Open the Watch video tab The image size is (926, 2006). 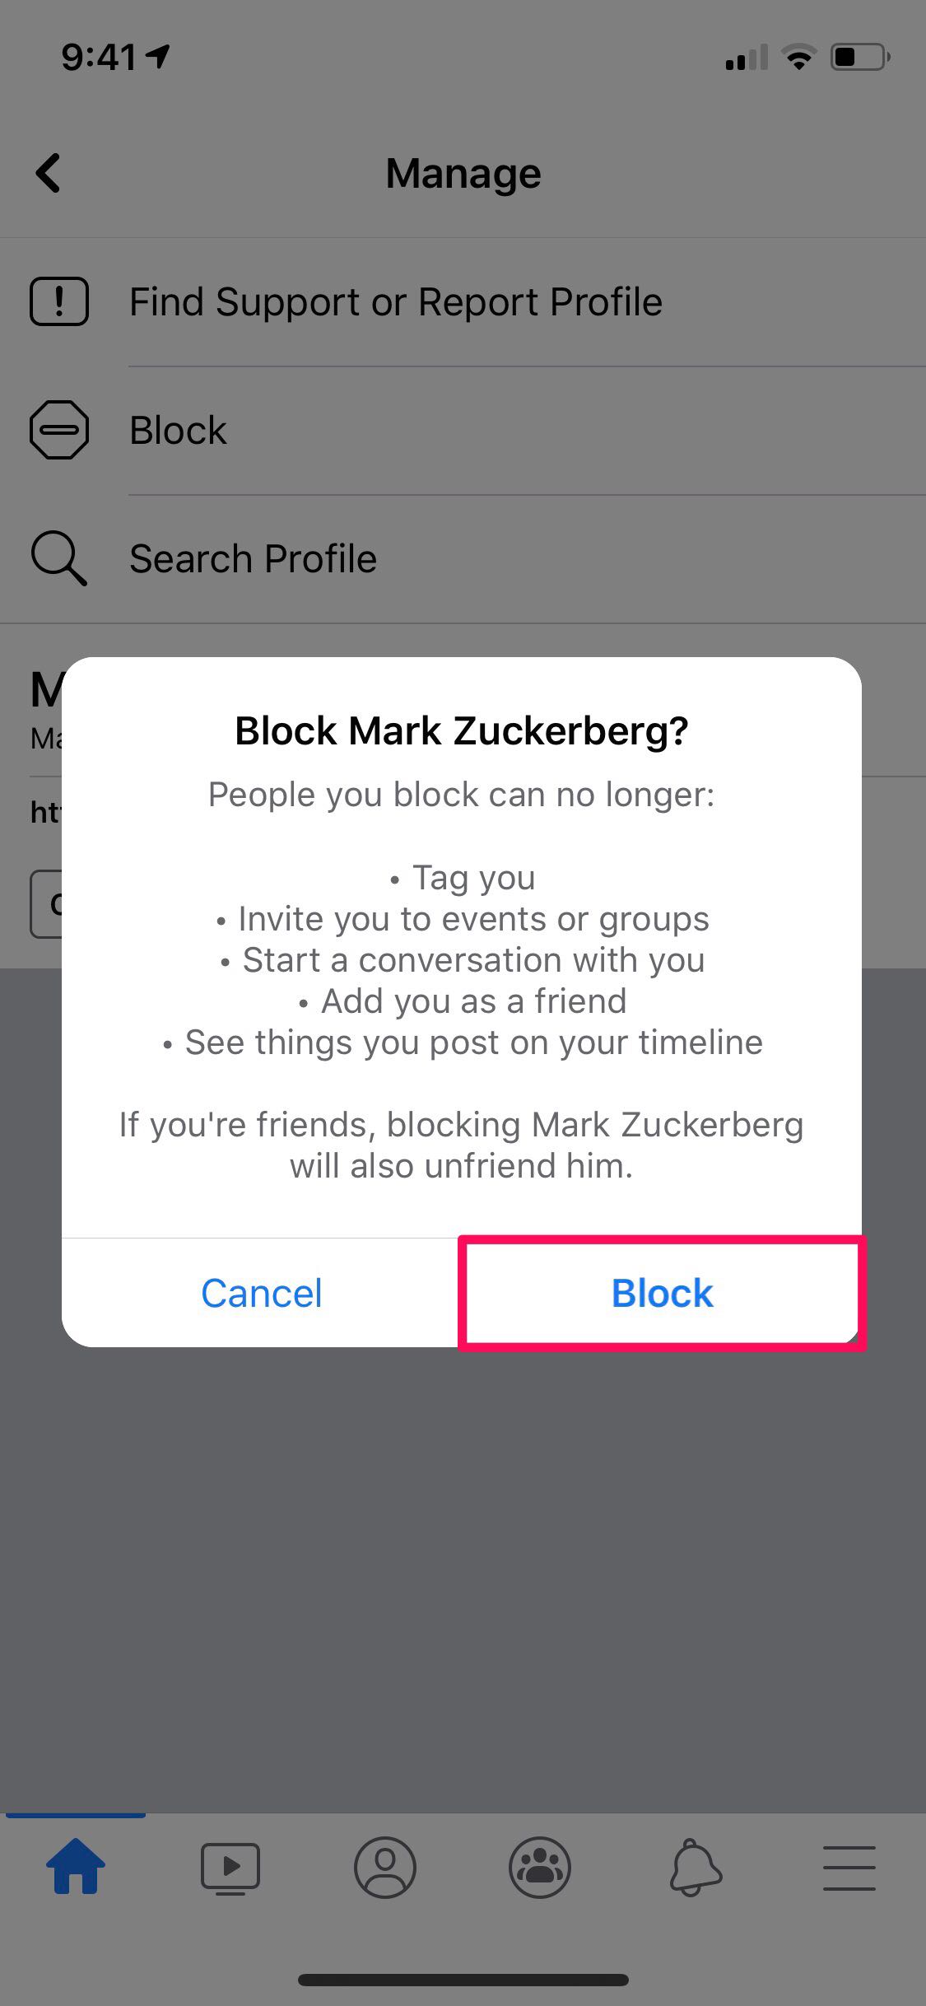230,1868
